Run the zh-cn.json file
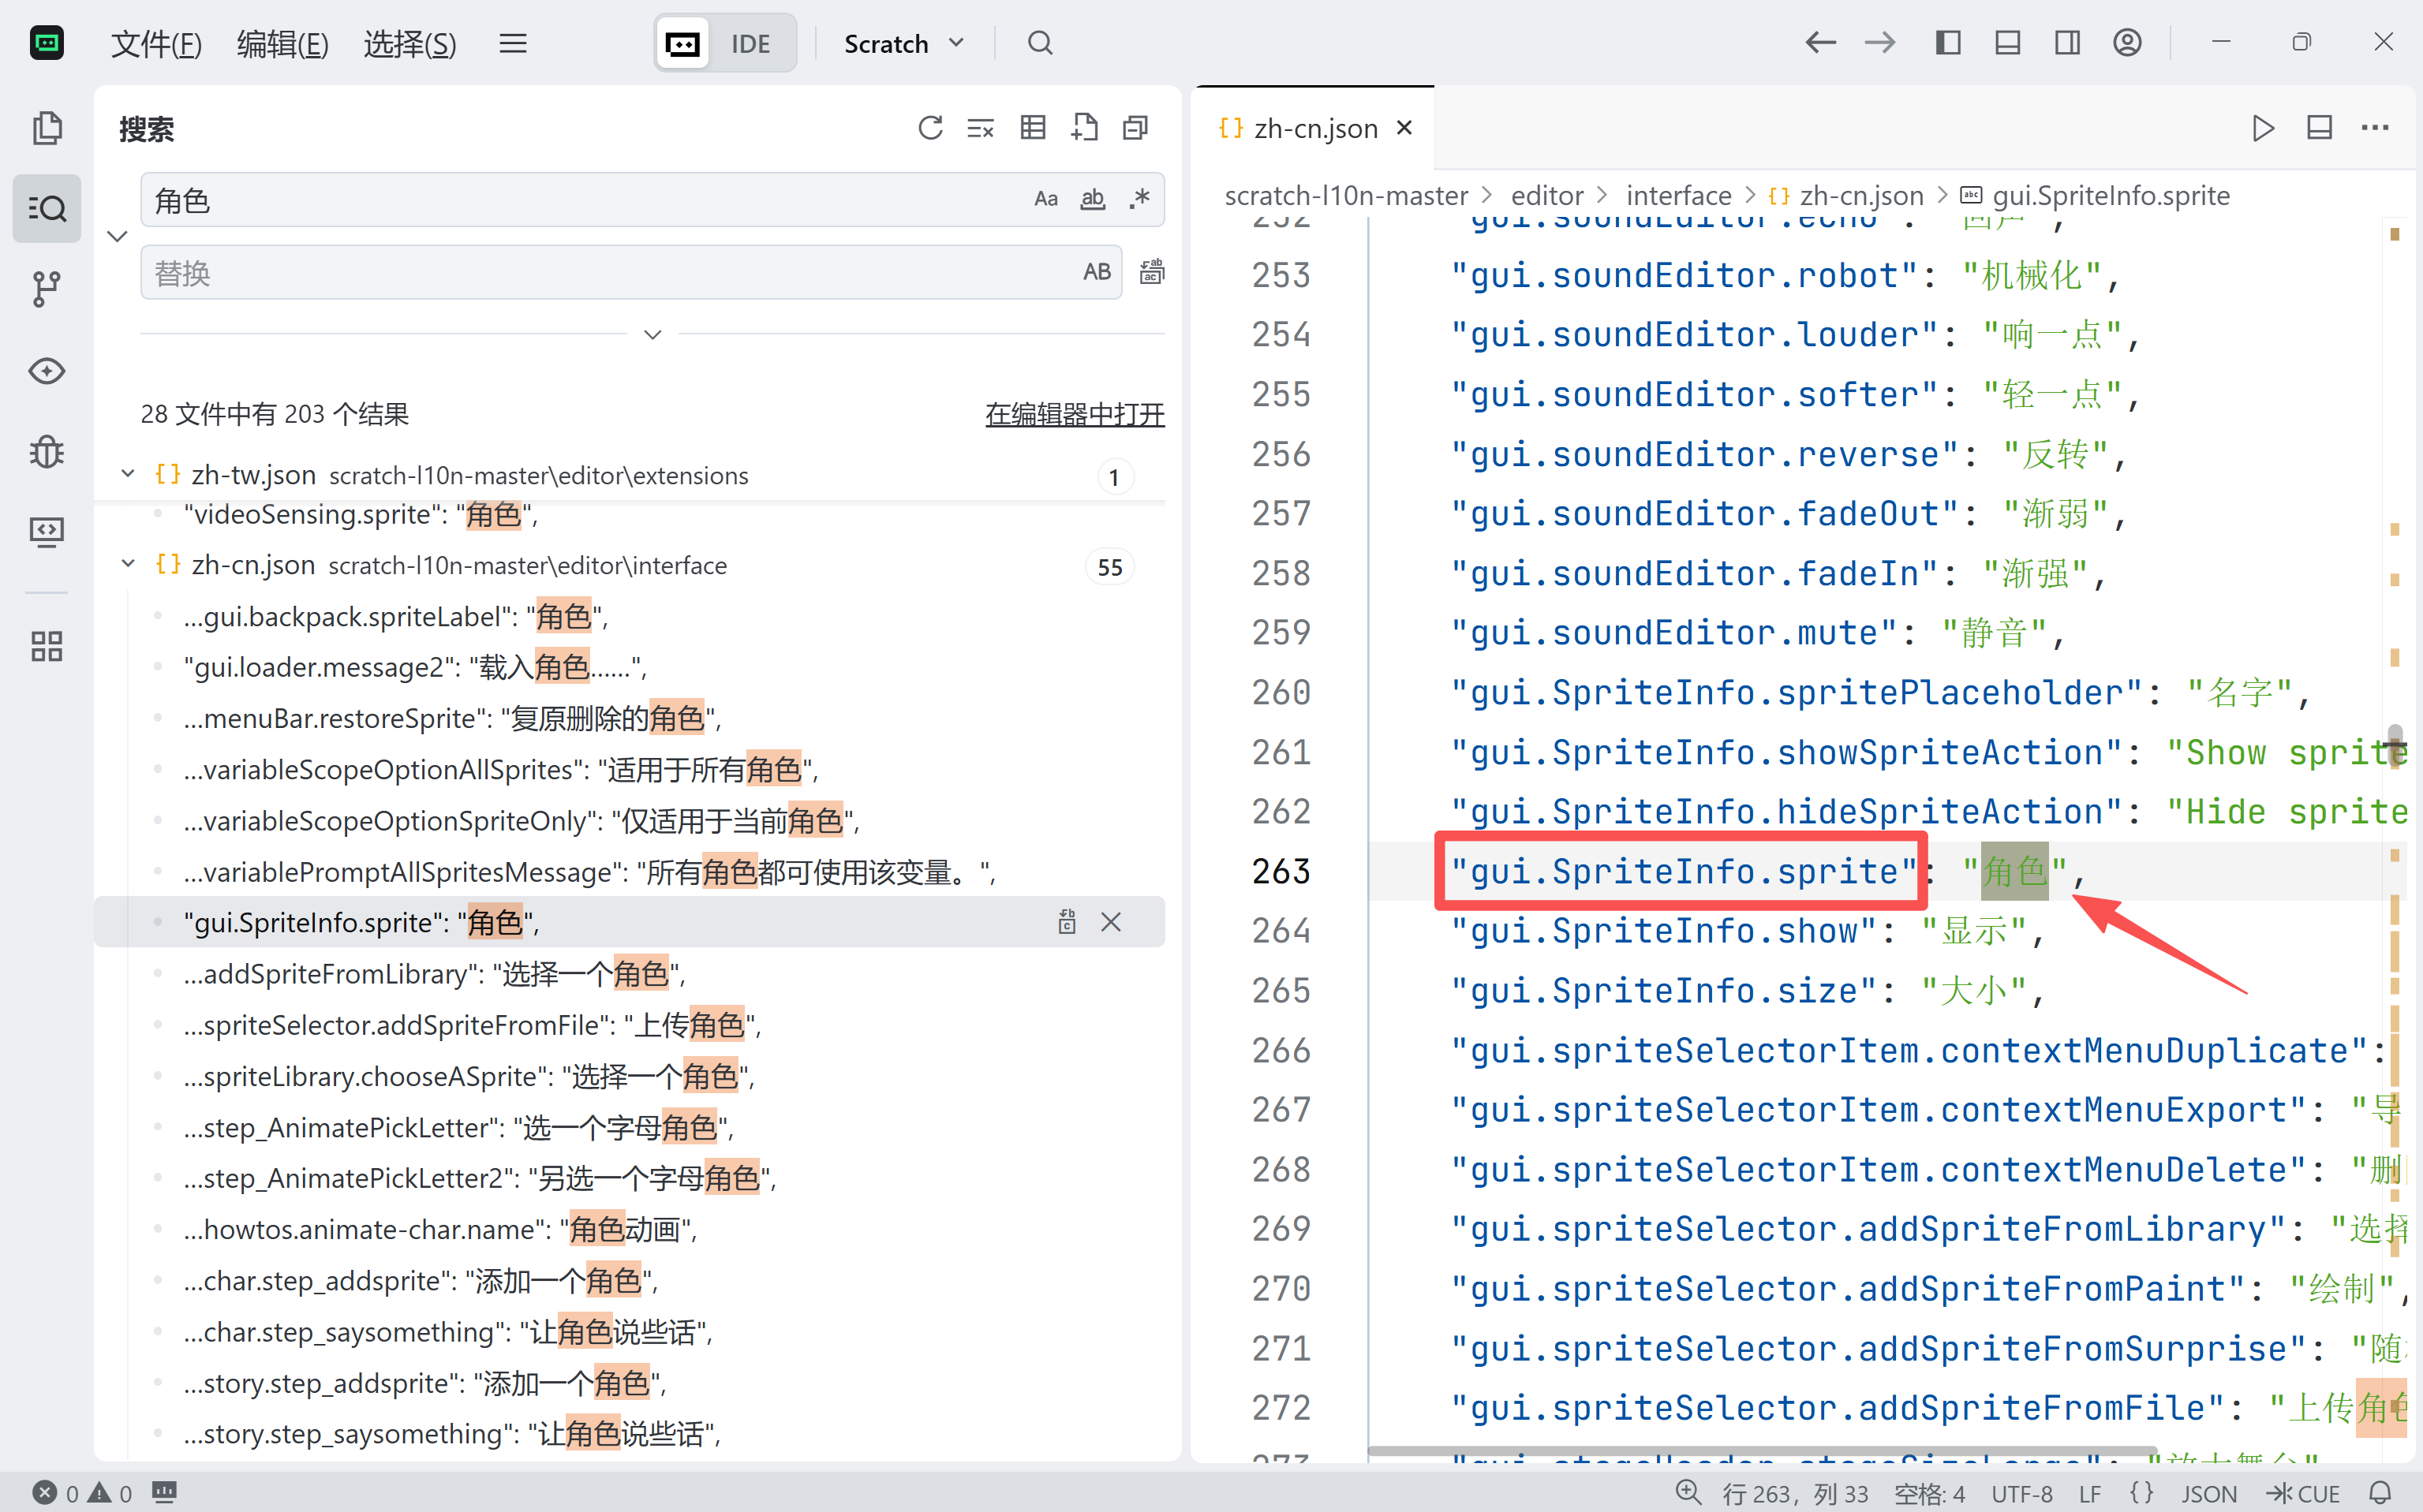The image size is (2423, 1512). click(x=2262, y=128)
